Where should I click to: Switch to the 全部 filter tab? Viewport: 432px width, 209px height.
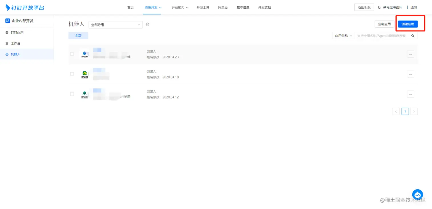point(78,36)
